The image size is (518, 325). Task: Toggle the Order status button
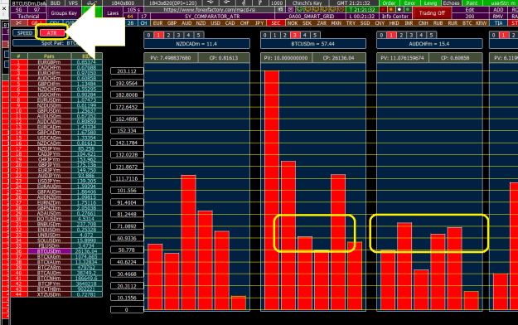point(390,3)
